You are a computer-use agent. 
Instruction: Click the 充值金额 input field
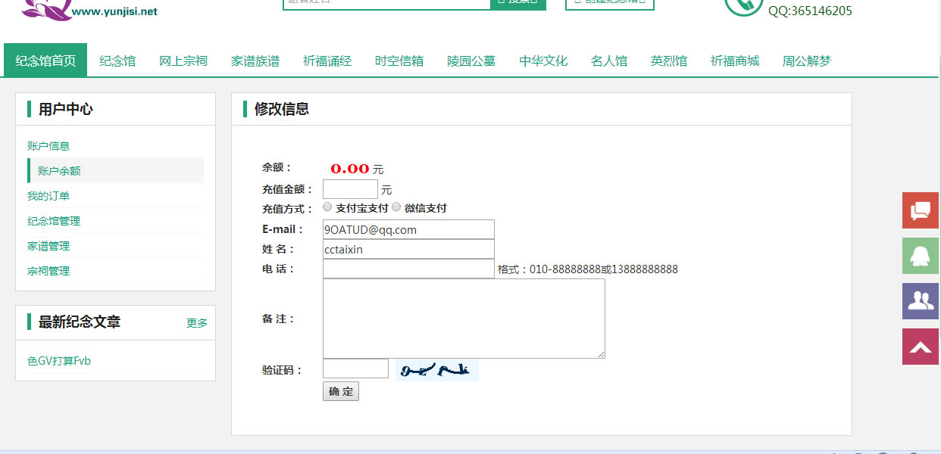350,189
